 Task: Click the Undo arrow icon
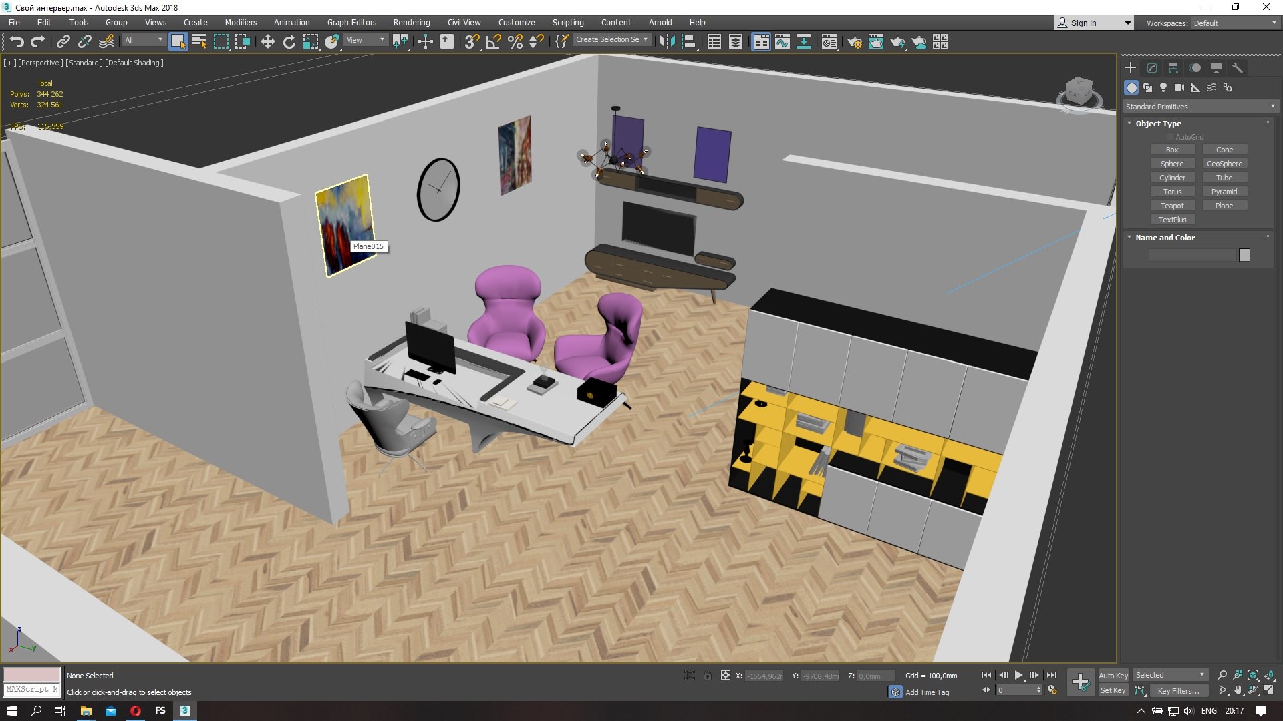tap(17, 42)
